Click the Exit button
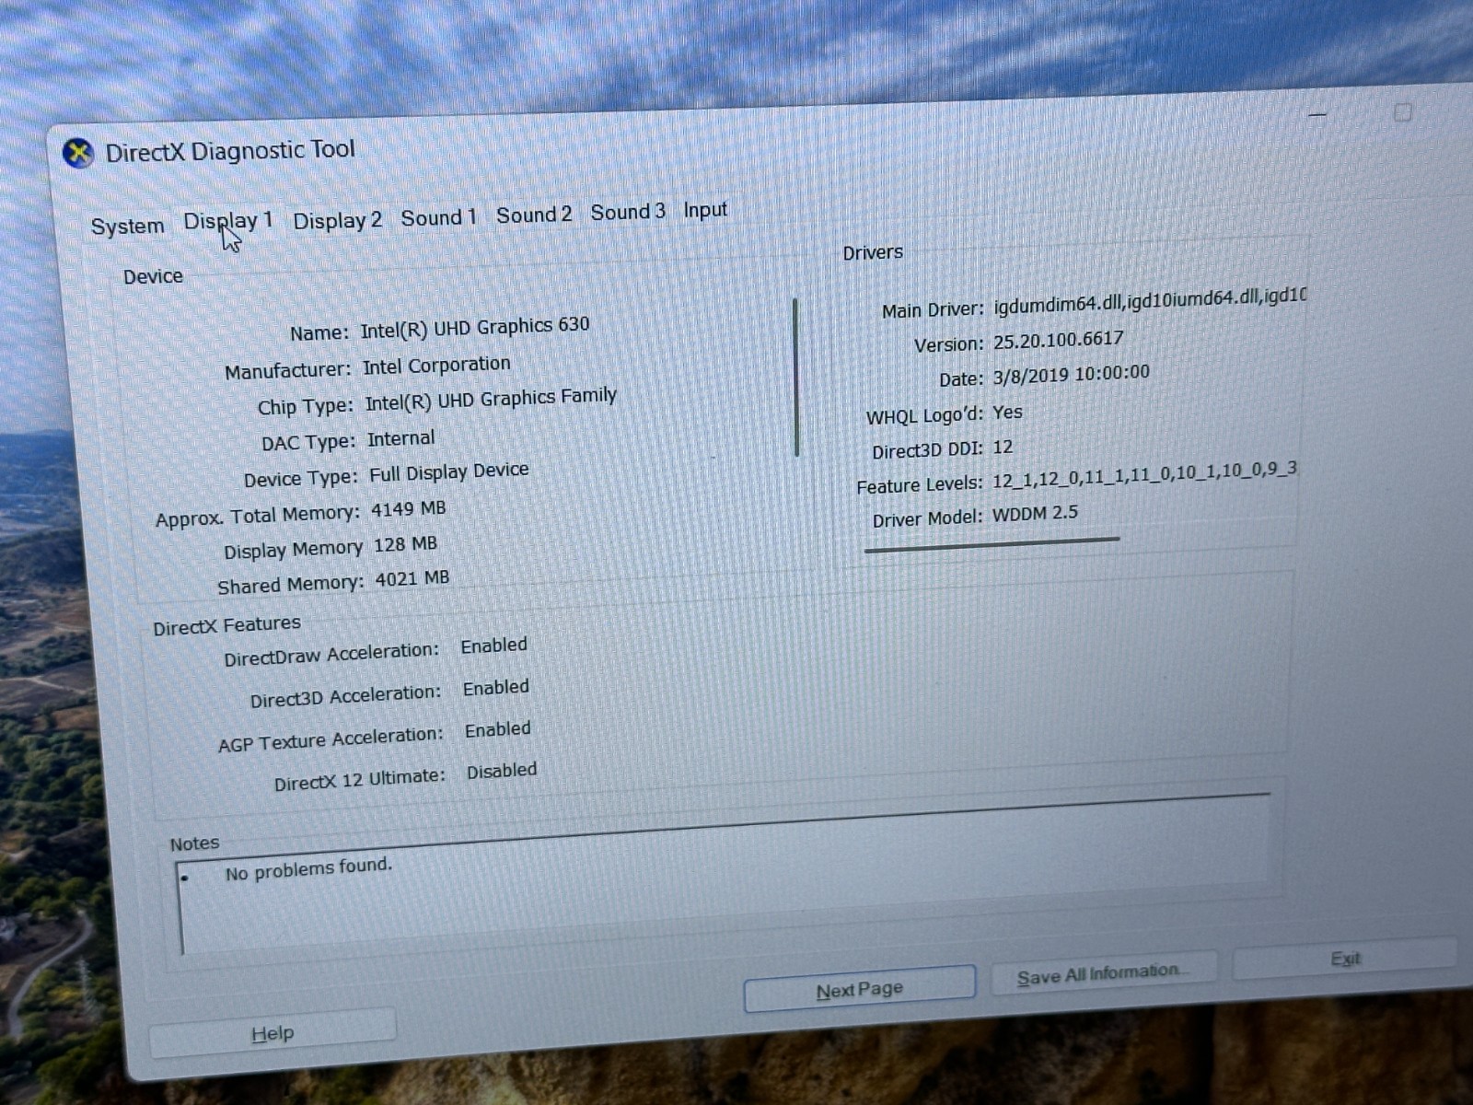The height and width of the screenshot is (1105, 1473). 1344,960
